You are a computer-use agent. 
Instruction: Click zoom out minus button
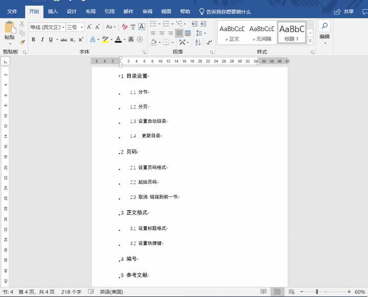click(302, 291)
